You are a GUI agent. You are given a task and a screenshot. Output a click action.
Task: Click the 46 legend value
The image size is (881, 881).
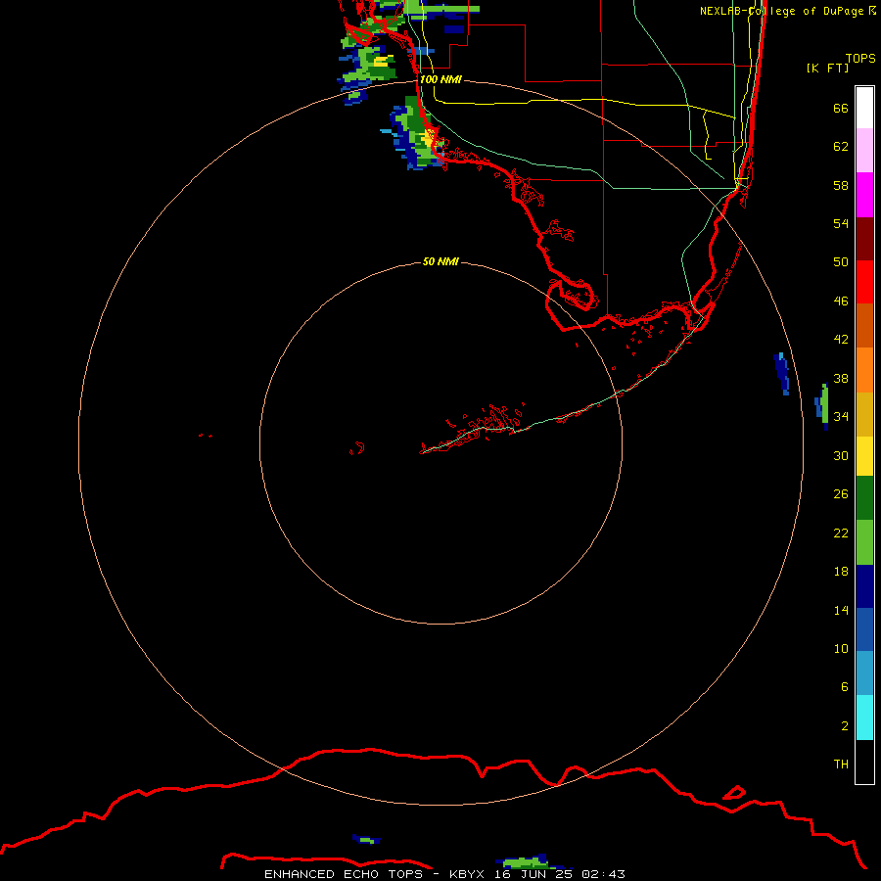pyautogui.click(x=841, y=301)
